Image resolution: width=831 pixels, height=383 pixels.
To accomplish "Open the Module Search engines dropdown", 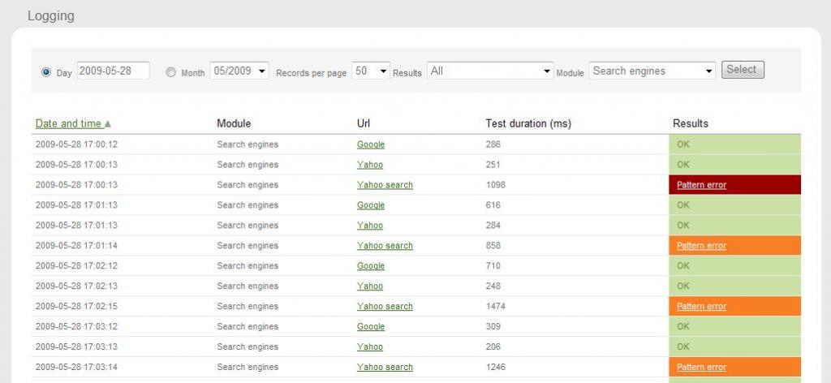I will point(652,71).
